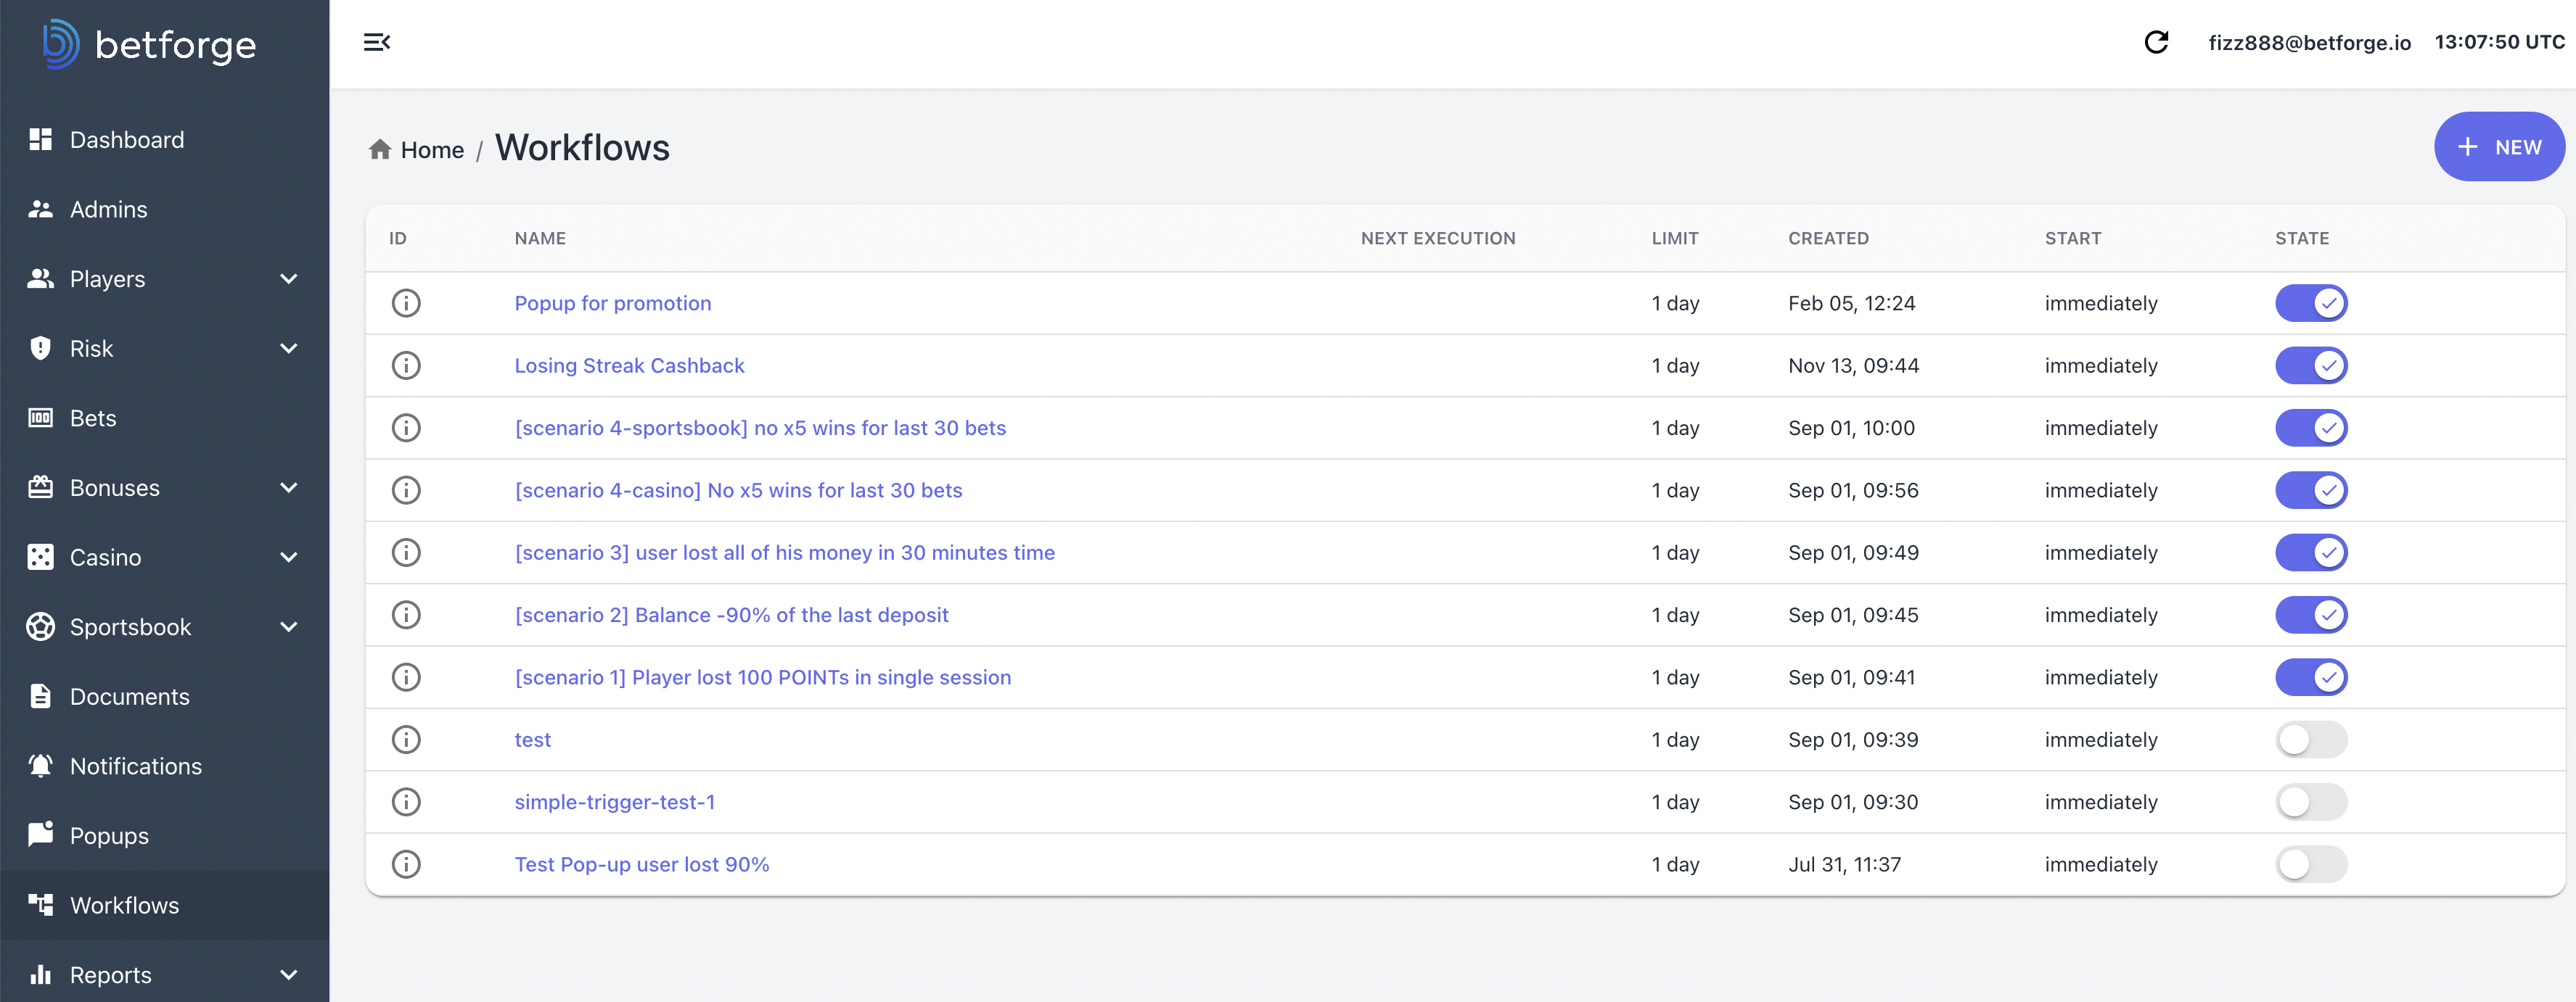Click the Dashboard sidebar icon
Image resolution: width=2576 pixels, height=1002 pixels.
[40, 139]
